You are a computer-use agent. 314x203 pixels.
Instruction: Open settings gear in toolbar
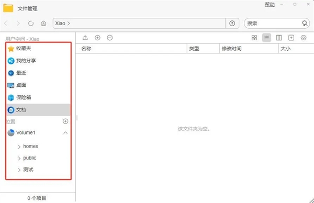click(304, 38)
